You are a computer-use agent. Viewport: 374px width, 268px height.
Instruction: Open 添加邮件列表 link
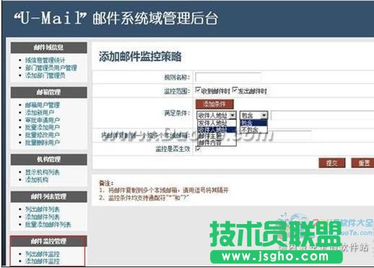tap(43, 217)
